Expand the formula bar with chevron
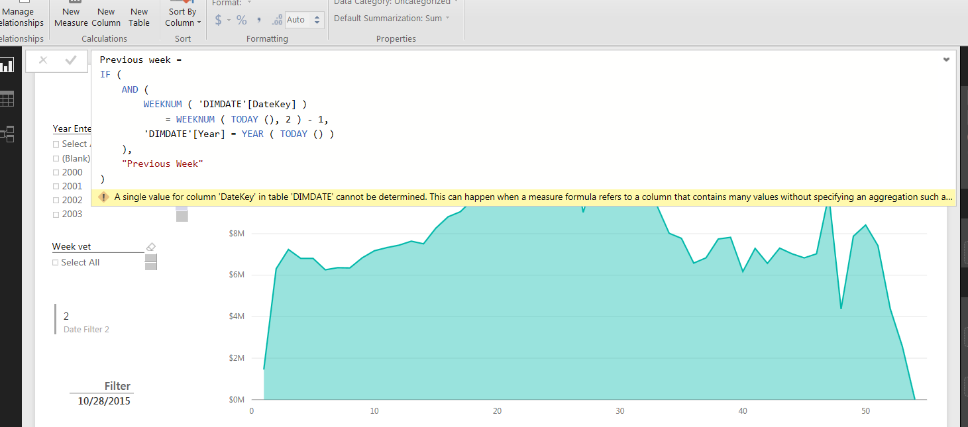The height and width of the screenshot is (427, 968). (946, 60)
